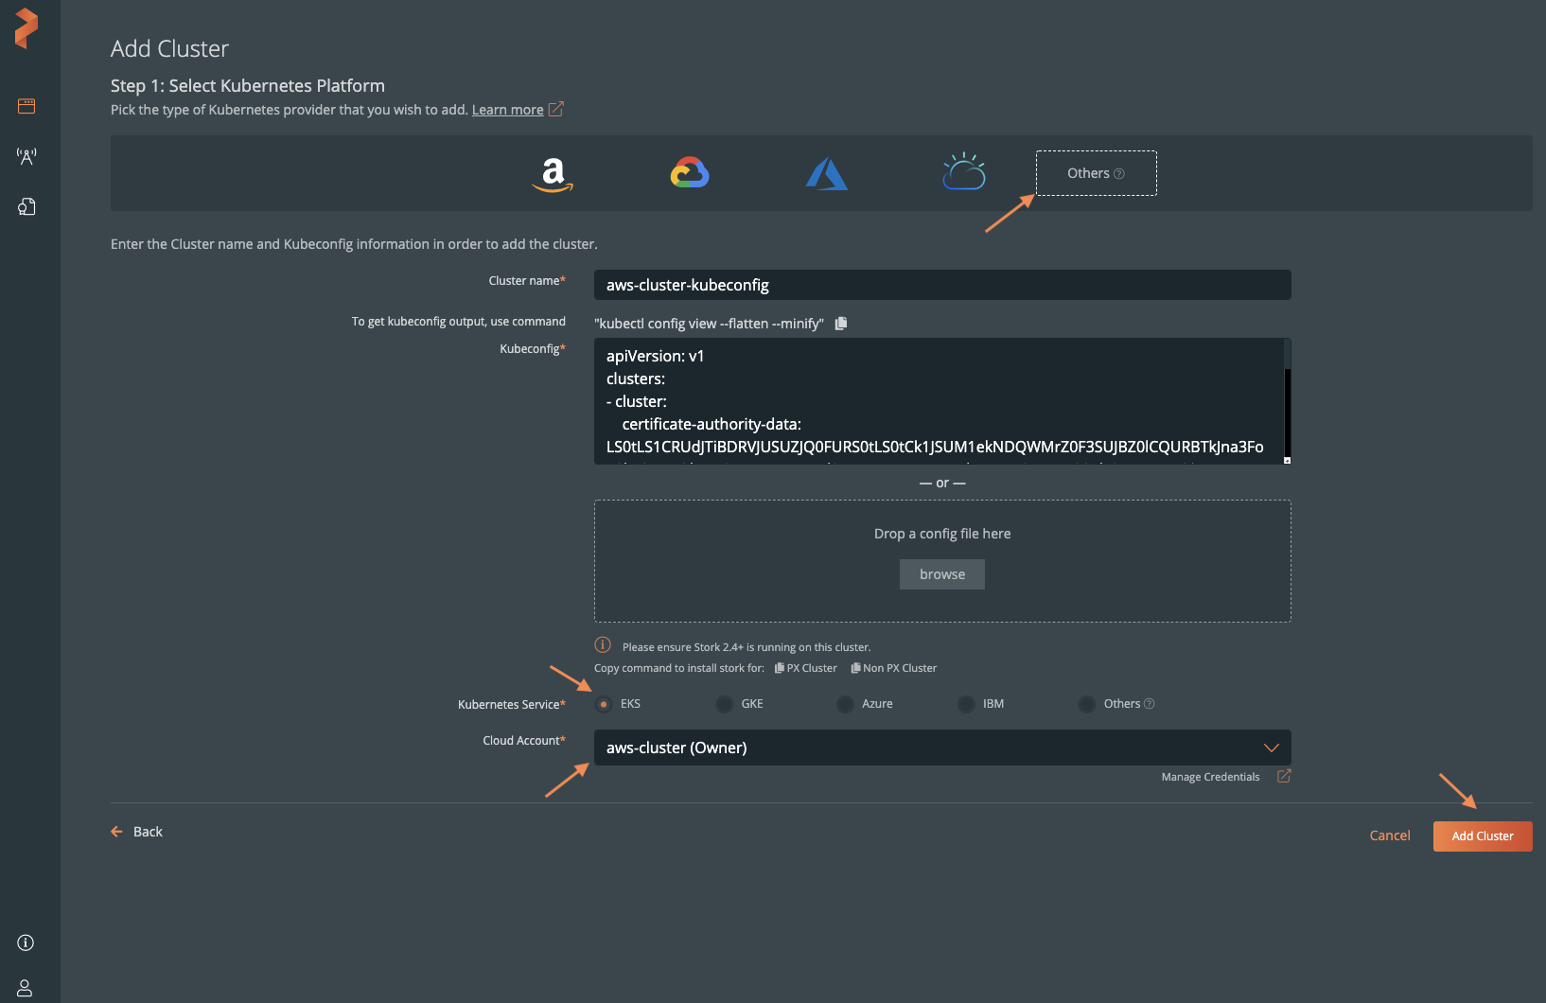This screenshot has width=1546, height=1003.
Task: Open the Portworx logo home
Action: coord(26,27)
